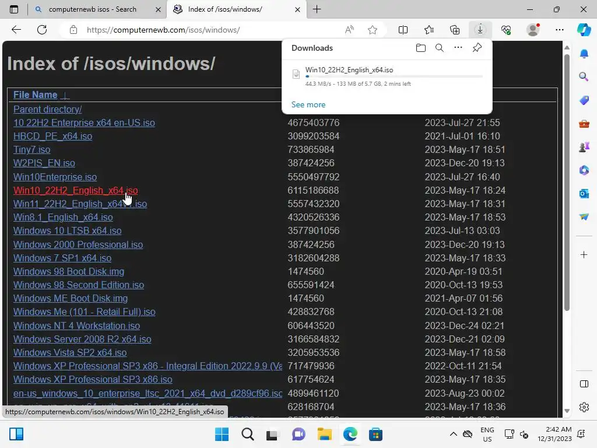
Task: Toggle the sidebar visibility button
Action: [x=584, y=384]
